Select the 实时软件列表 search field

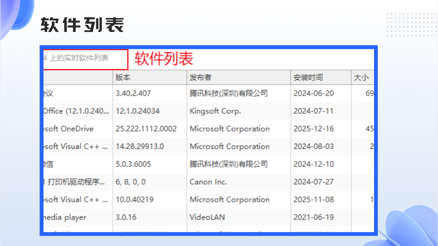click(x=85, y=59)
